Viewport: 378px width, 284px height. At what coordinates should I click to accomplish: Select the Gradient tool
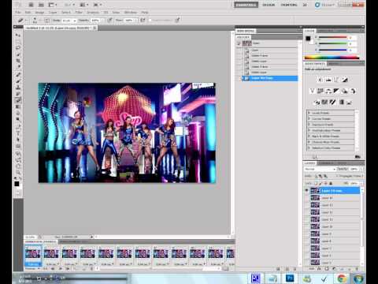(x=18, y=106)
